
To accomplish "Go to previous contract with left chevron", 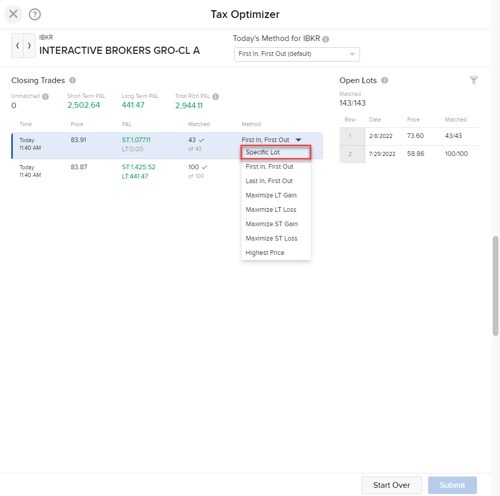I will coord(17,46).
